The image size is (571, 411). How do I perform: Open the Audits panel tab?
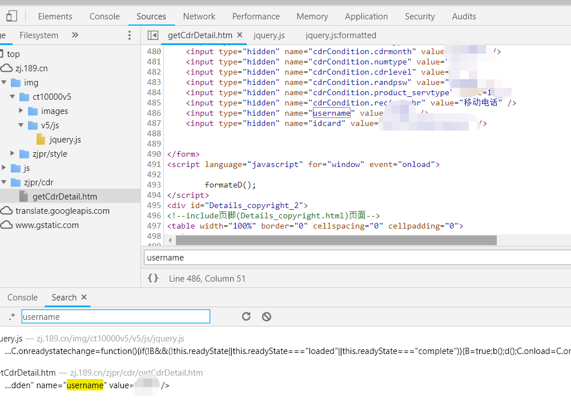(464, 17)
